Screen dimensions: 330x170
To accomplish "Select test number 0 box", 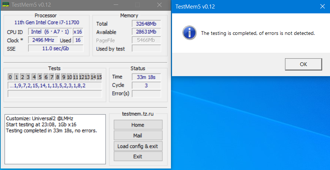I will pyautogui.click(x=11, y=77).
